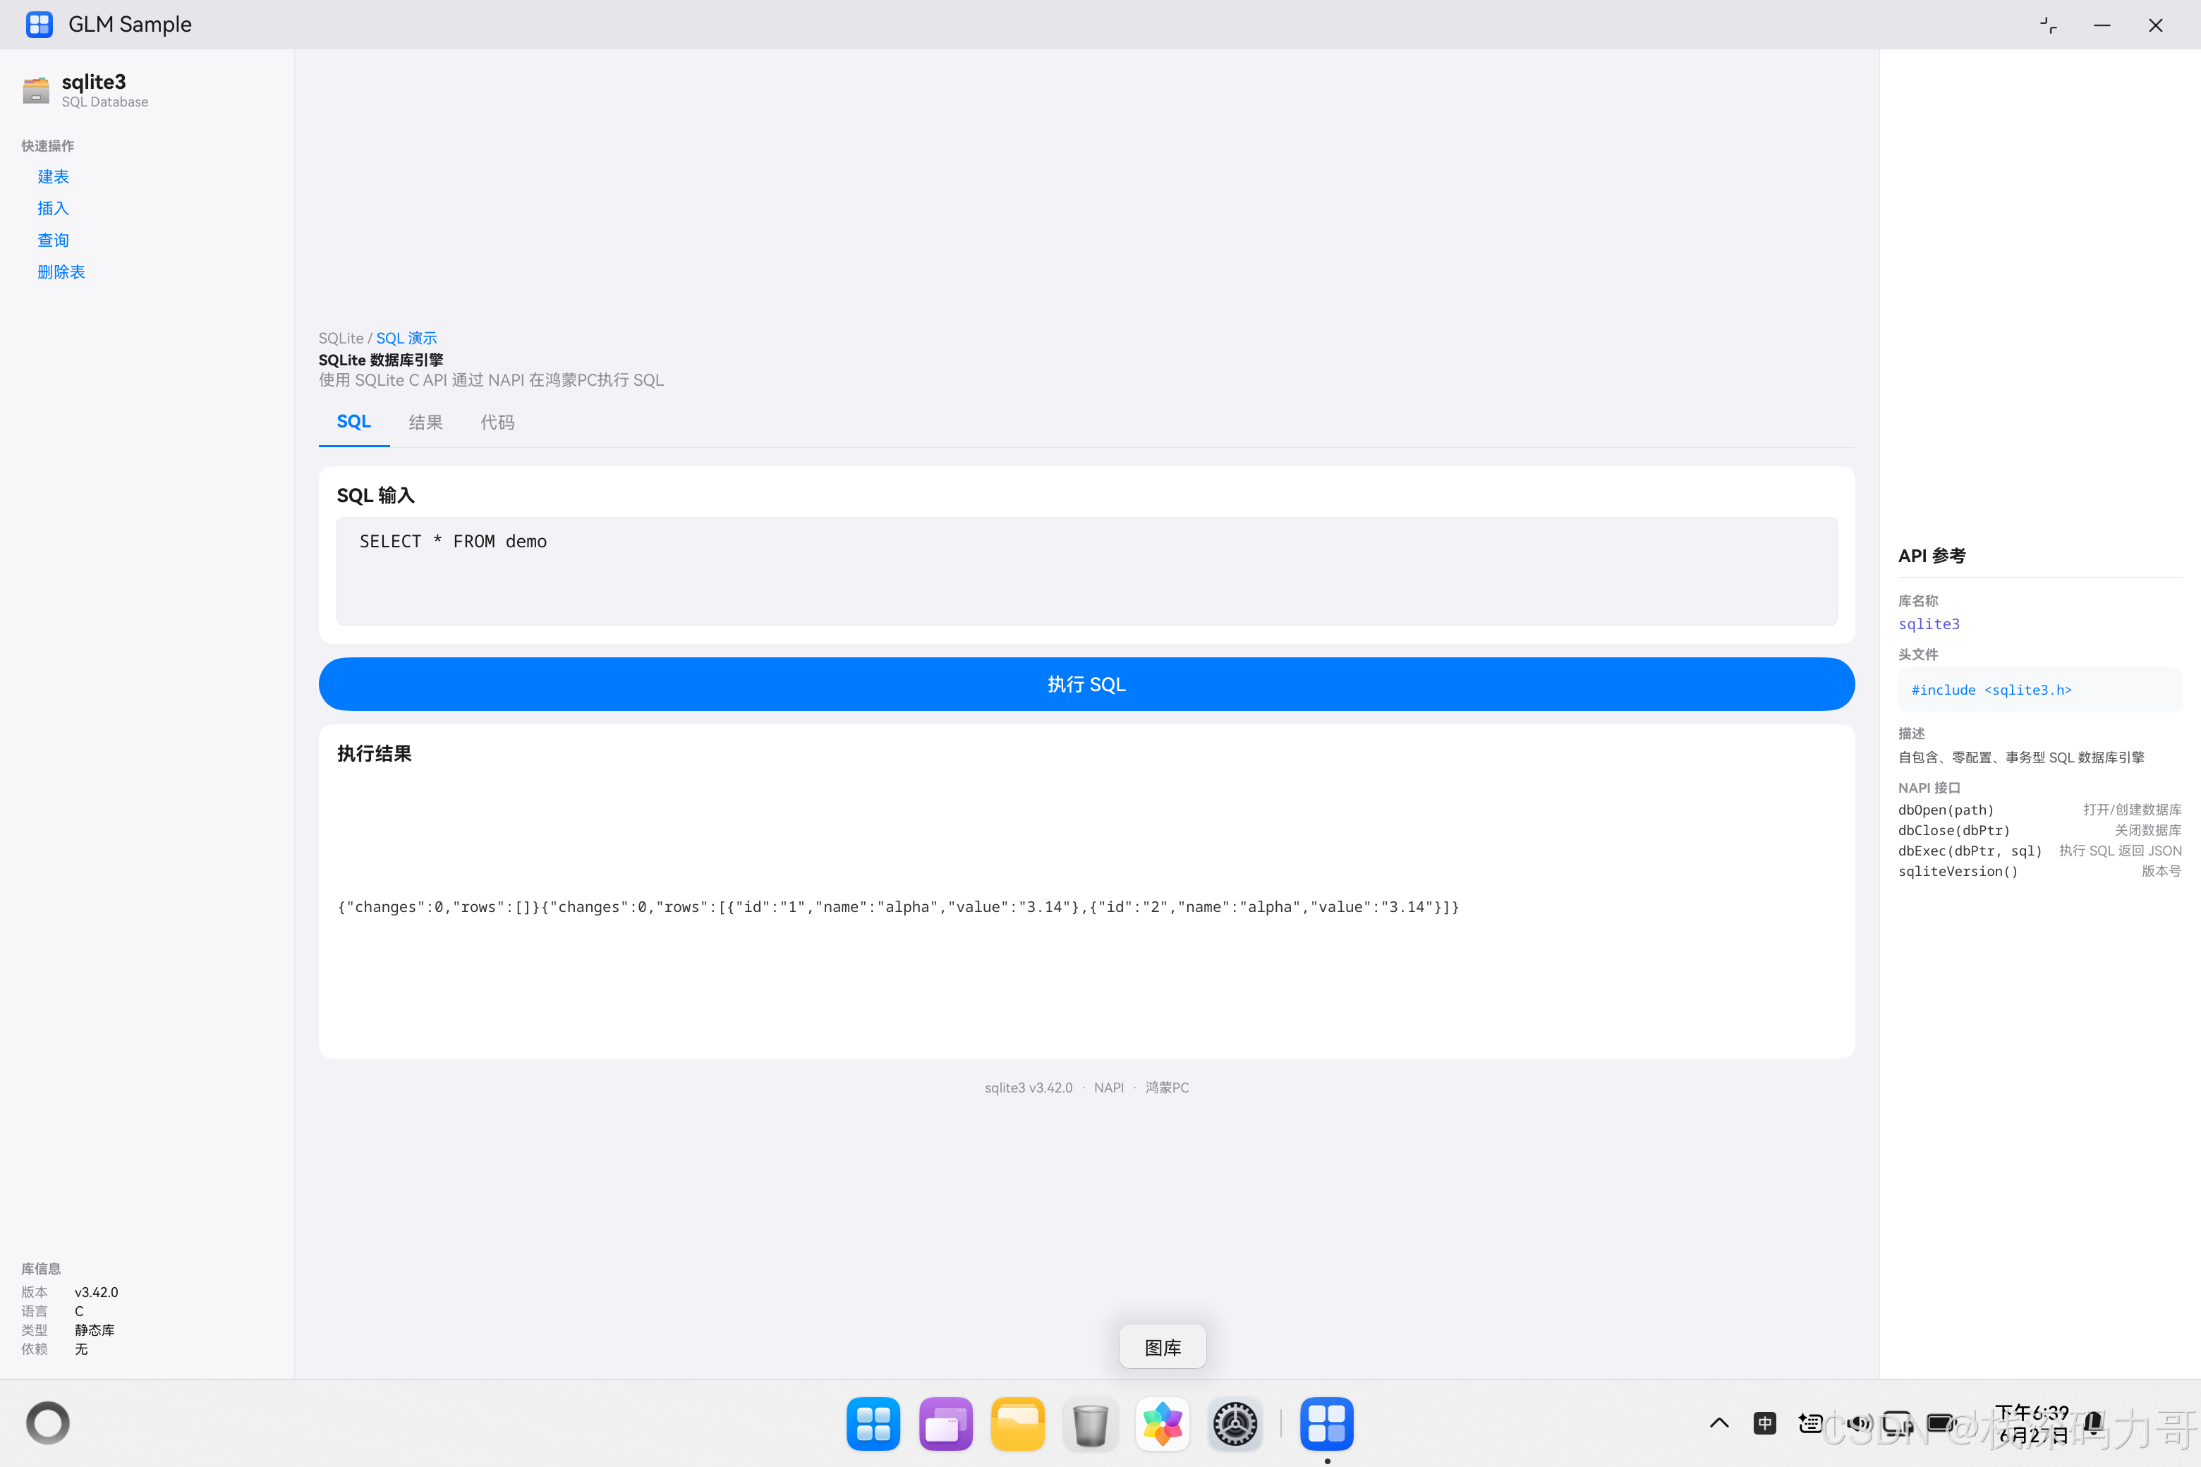This screenshot has height=1467, width=2201.
Task: Click the 查询 quick action
Action: [54, 241]
